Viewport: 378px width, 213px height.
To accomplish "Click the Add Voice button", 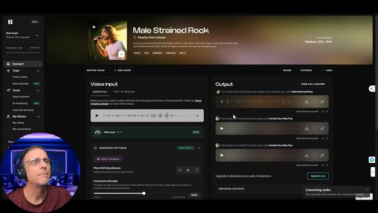I will (x=122, y=70).
